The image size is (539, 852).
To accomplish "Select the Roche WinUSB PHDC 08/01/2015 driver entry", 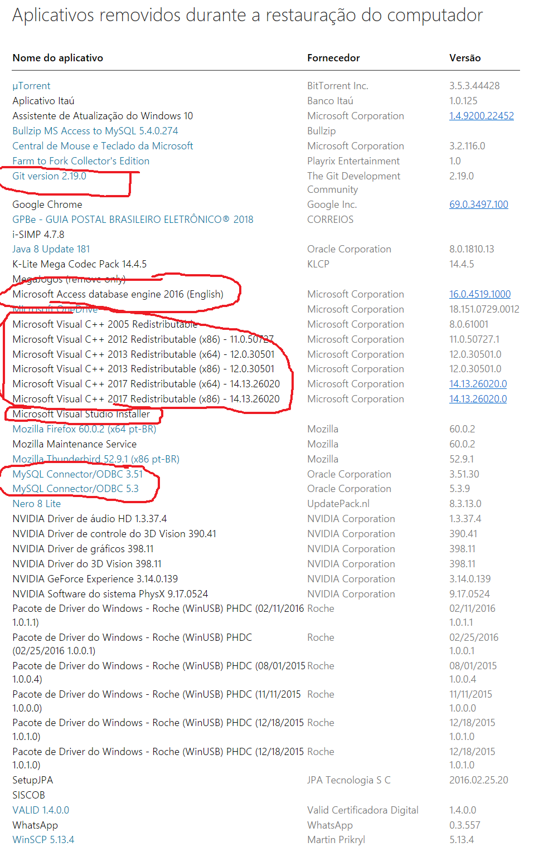I will (159, 673).
